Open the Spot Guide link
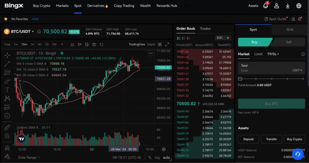 tap(275, 19)
